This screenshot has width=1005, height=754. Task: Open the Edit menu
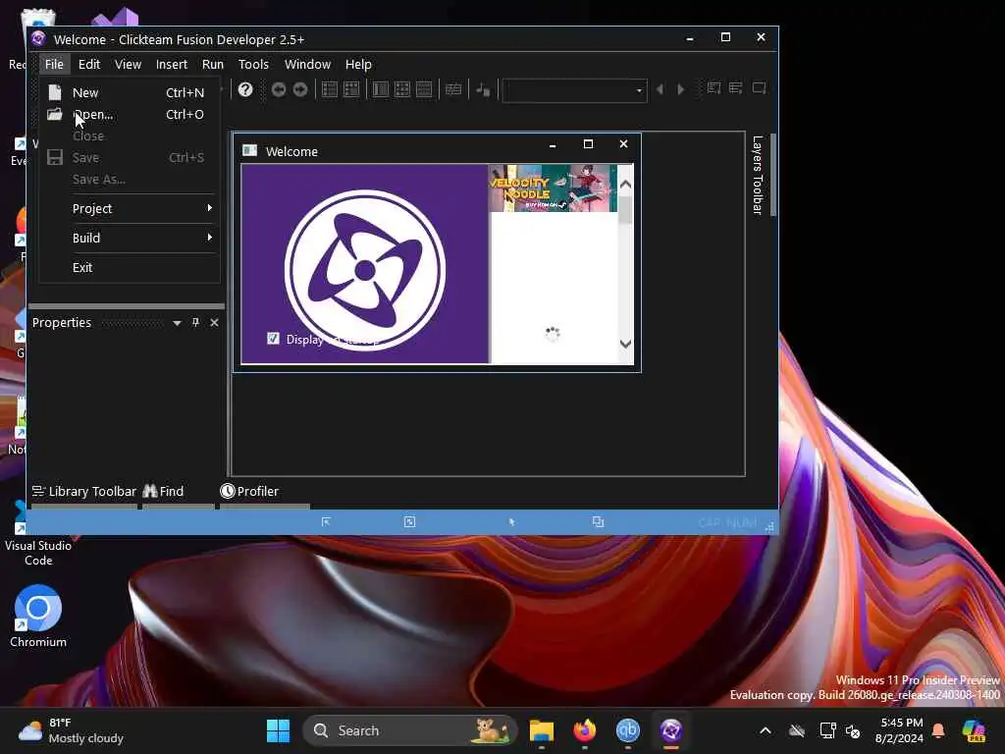(89, 64)
